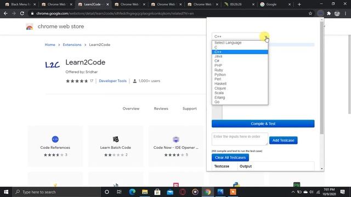This screenshot has width=351, height=197.
Task: Open a new tab with plus icon
Action: click(299, 4)
